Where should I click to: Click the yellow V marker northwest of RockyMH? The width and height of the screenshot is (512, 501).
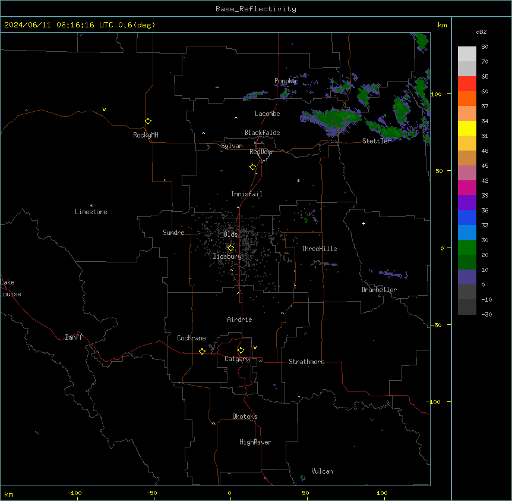coord(104,109)
